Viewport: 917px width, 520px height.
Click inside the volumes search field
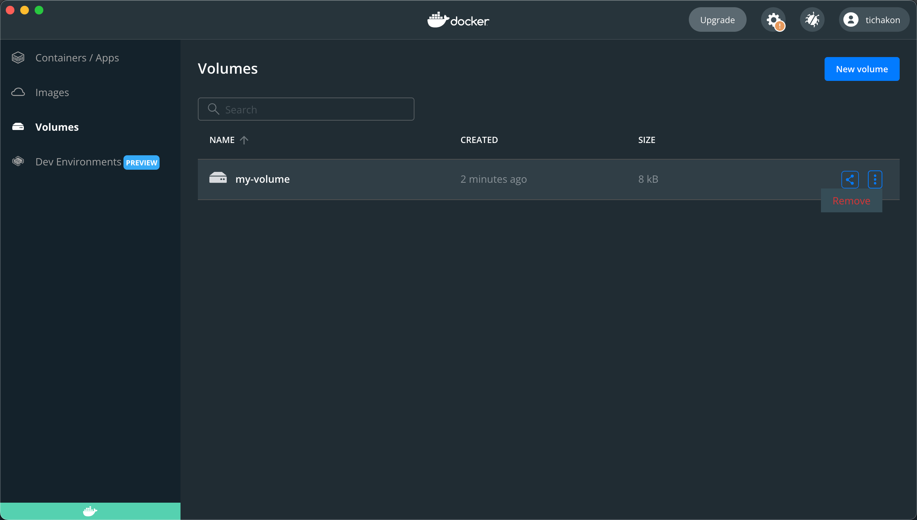[x=306, y=109]
